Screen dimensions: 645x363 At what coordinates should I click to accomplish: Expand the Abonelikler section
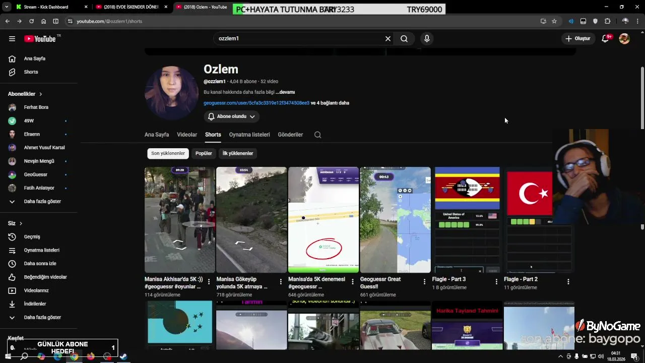pos(25,94)
